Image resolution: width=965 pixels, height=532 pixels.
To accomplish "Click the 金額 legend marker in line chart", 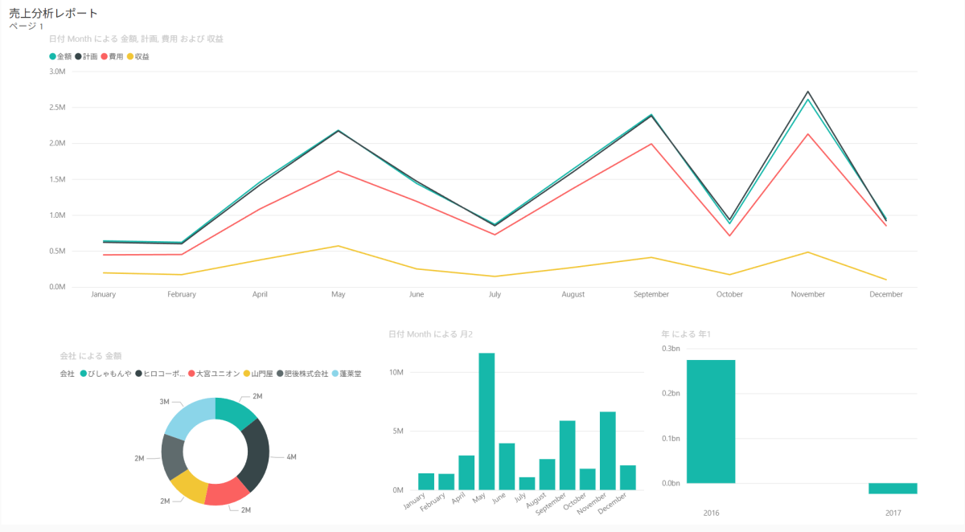I will tap(53, 57).
